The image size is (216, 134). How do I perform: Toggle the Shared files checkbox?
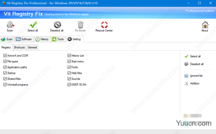pos(5,79)
